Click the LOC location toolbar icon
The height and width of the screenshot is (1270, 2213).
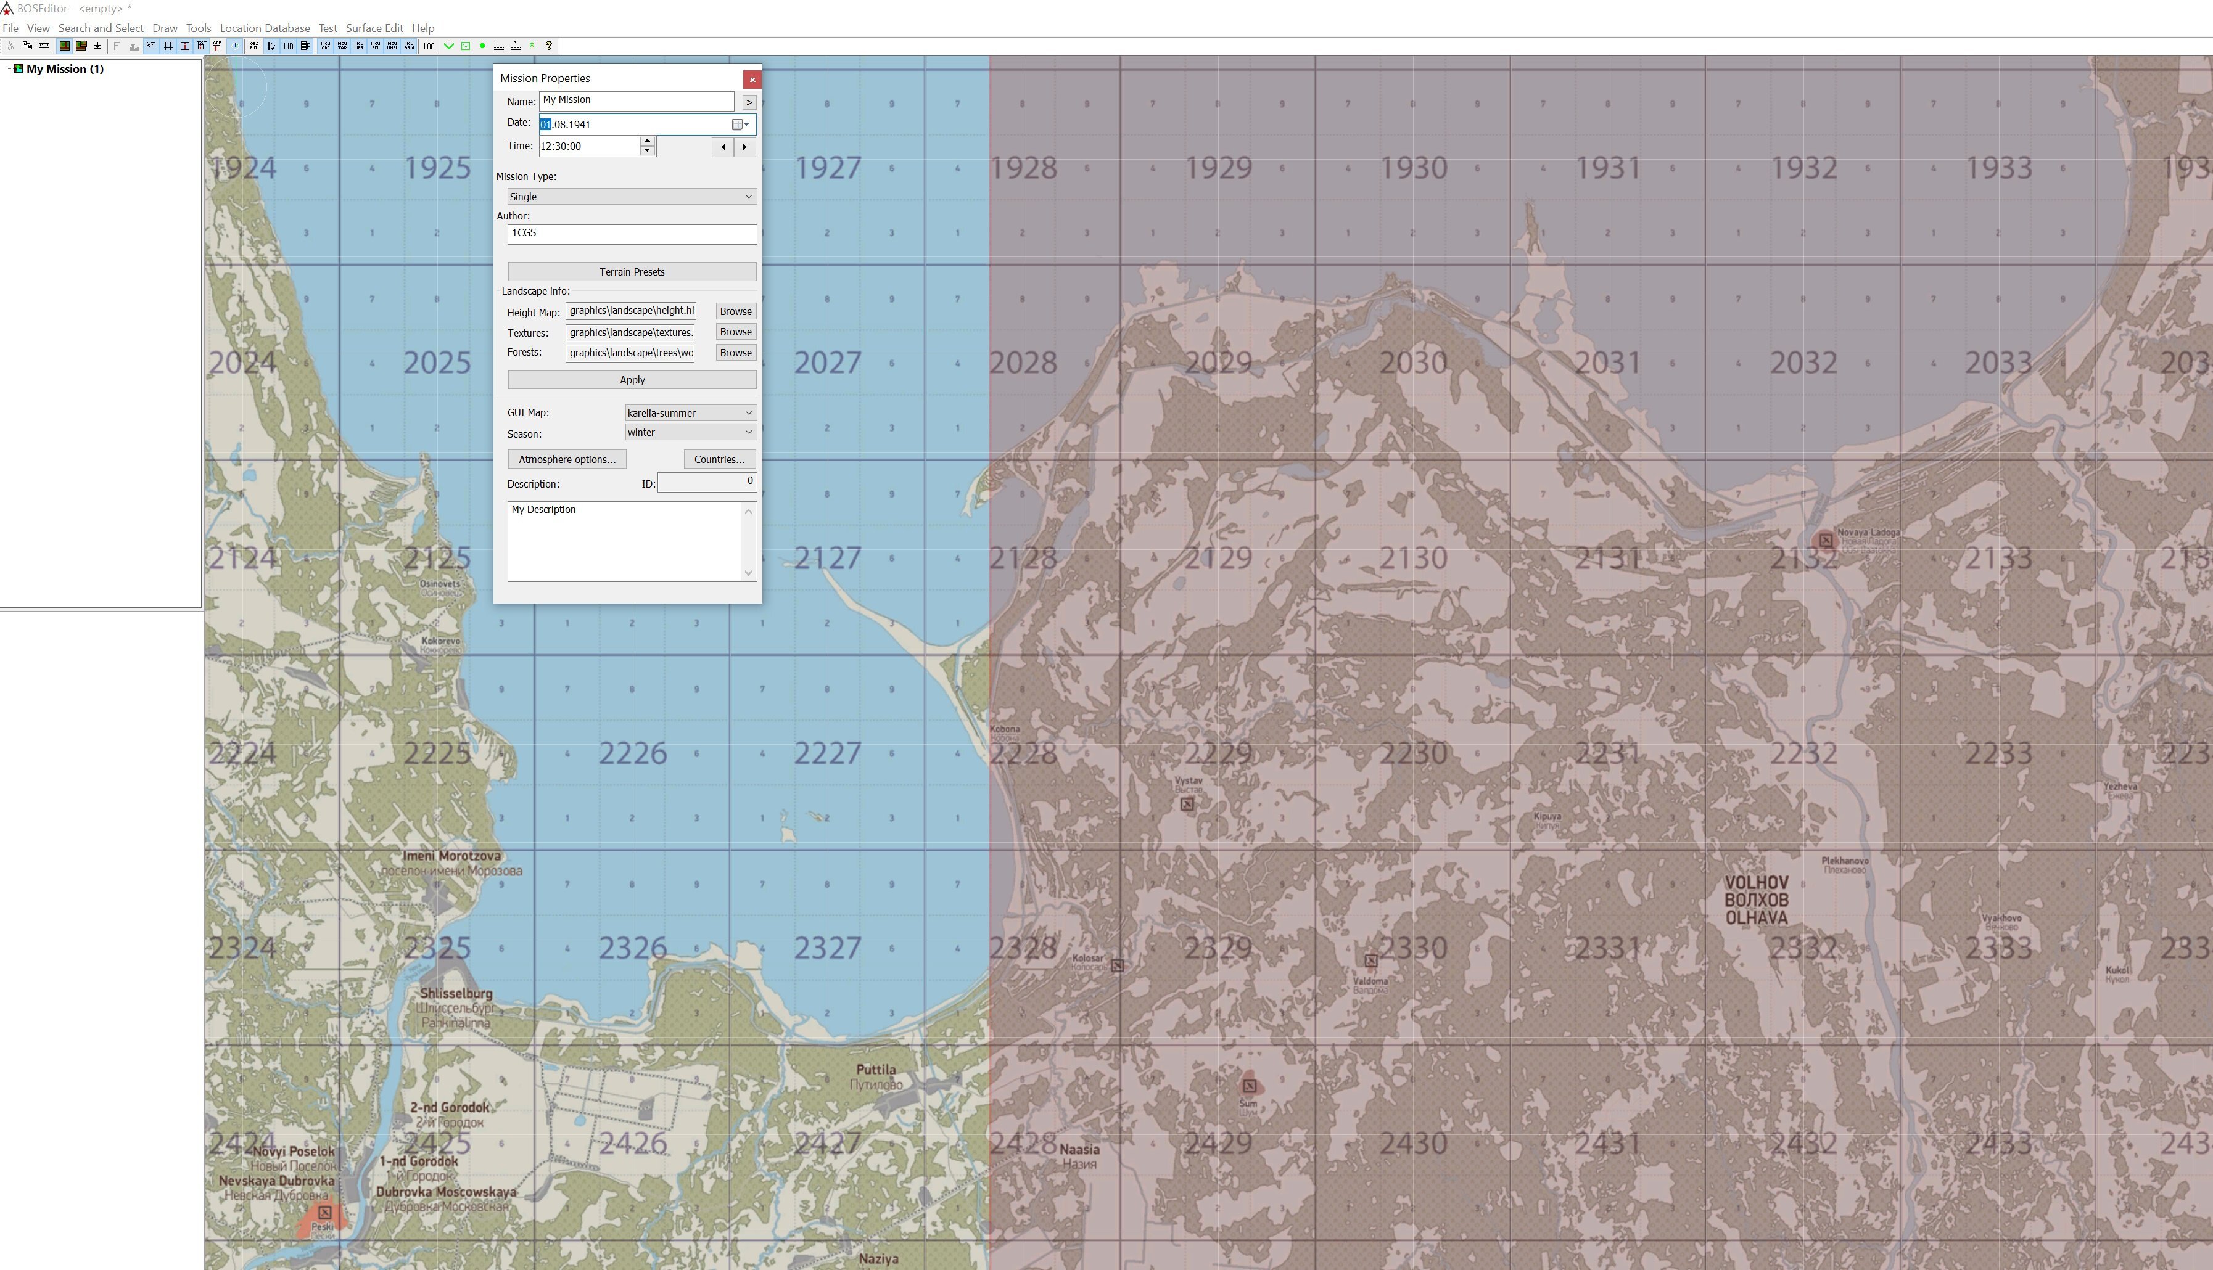(x=429, y=46)
